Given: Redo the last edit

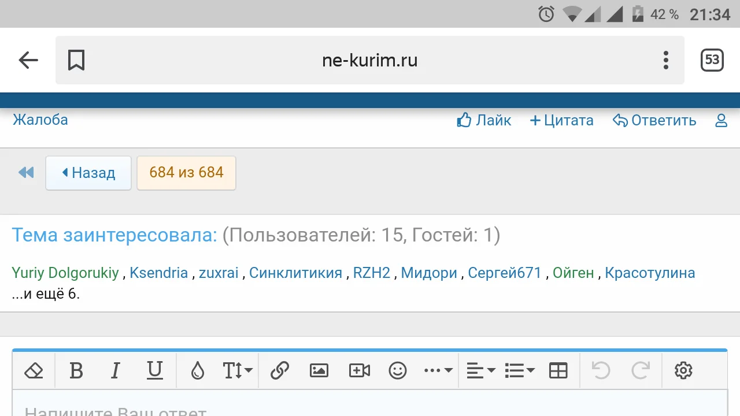Looking at the screenshot, I should tap(641, 370).
